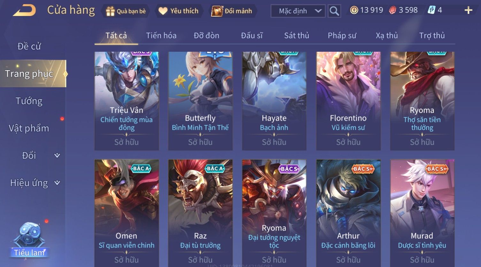Screen dimensions: 481x267
Task: Click the blue voucher ticket icon
Action: (431, 10)
